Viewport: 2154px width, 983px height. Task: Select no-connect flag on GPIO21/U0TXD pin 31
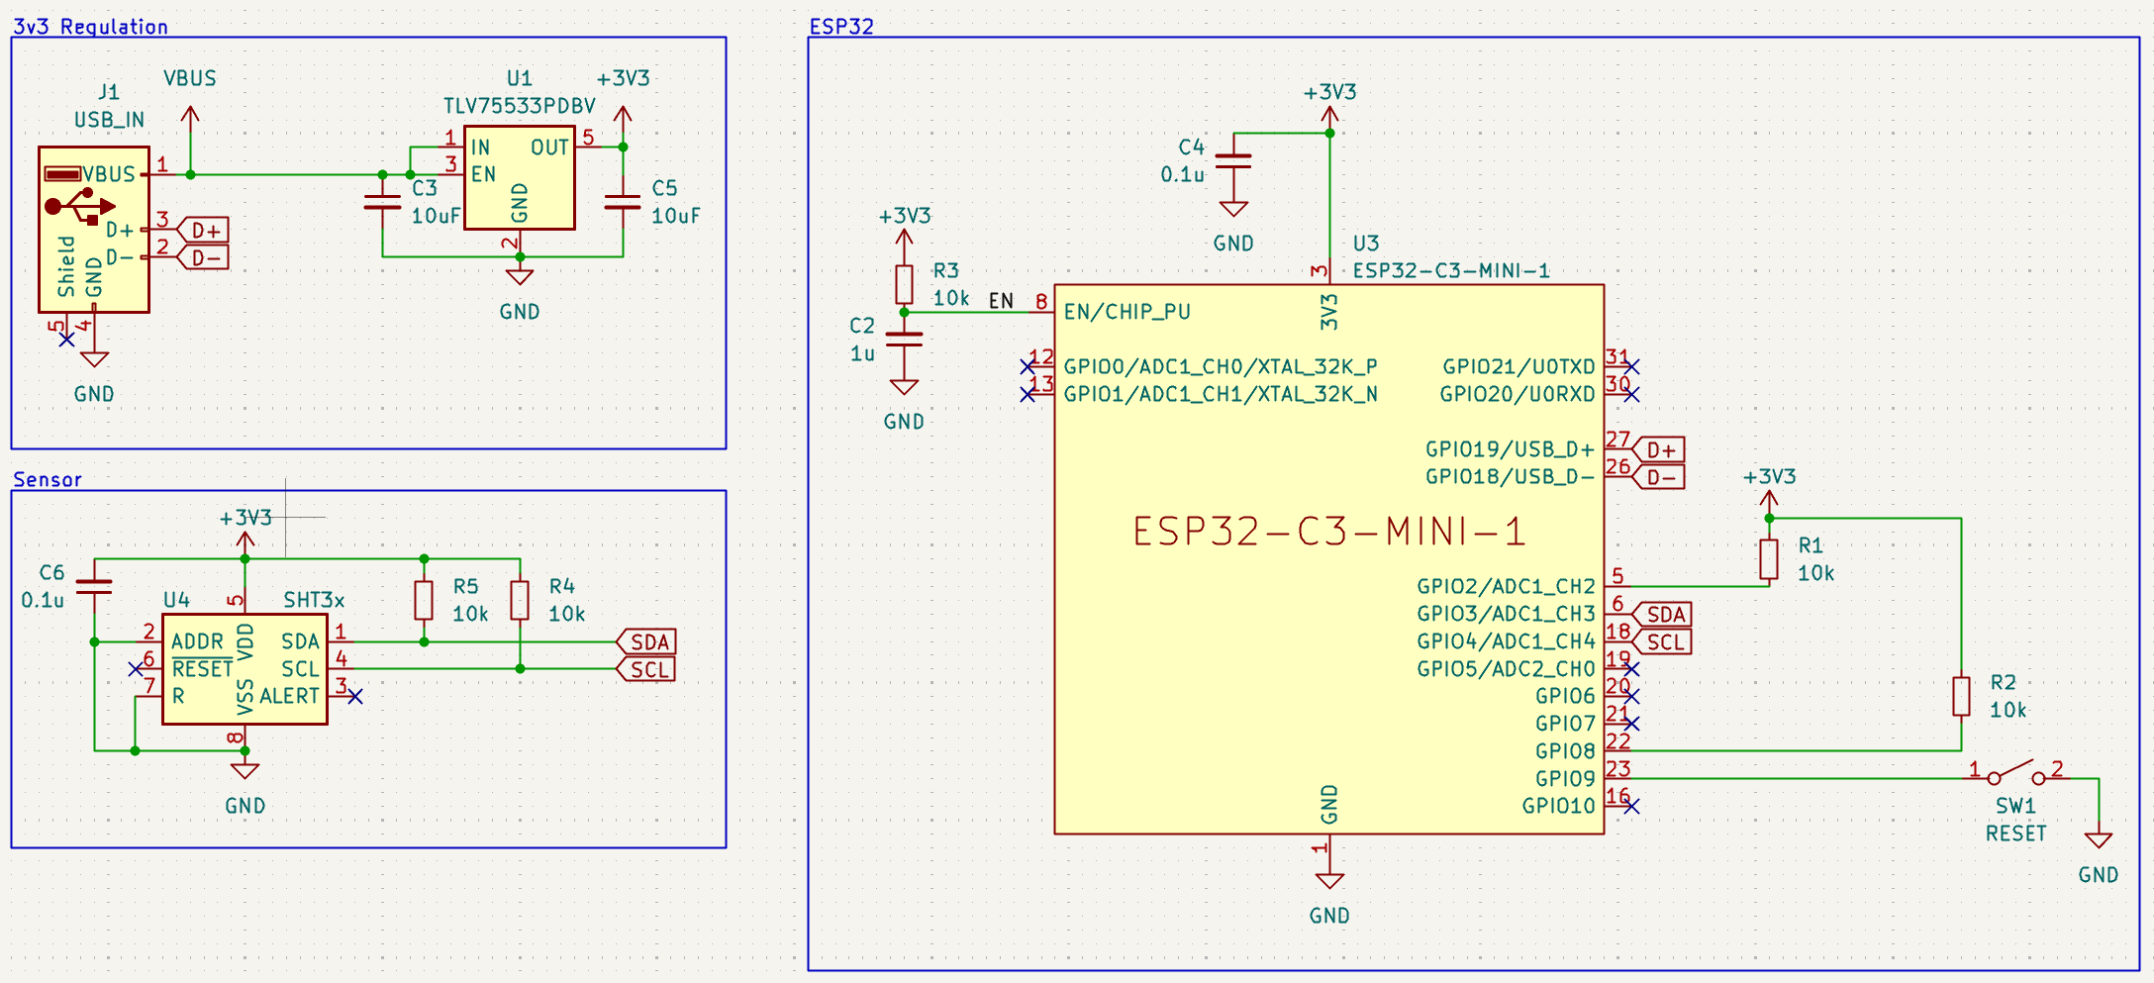[1631, 367]
